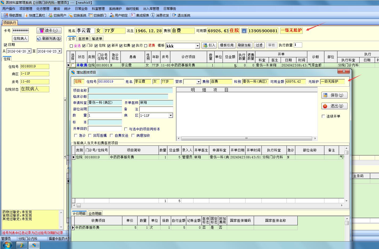Click the first taskbar application icon
Image resolution: width=379 pixels, height=249 pixels.
tap(22, 245)
